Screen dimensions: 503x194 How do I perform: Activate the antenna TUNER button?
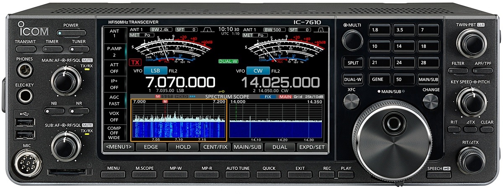point(79,49)
